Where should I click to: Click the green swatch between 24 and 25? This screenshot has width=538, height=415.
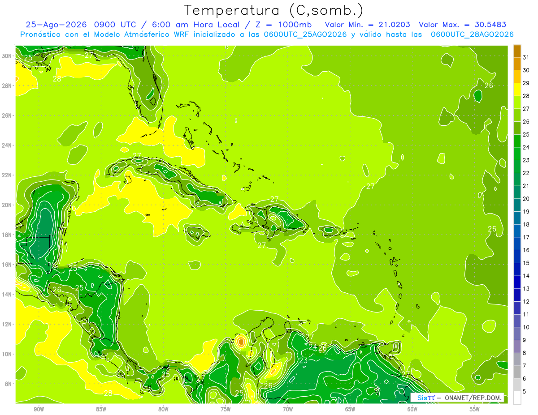click(x=517, y=141)
